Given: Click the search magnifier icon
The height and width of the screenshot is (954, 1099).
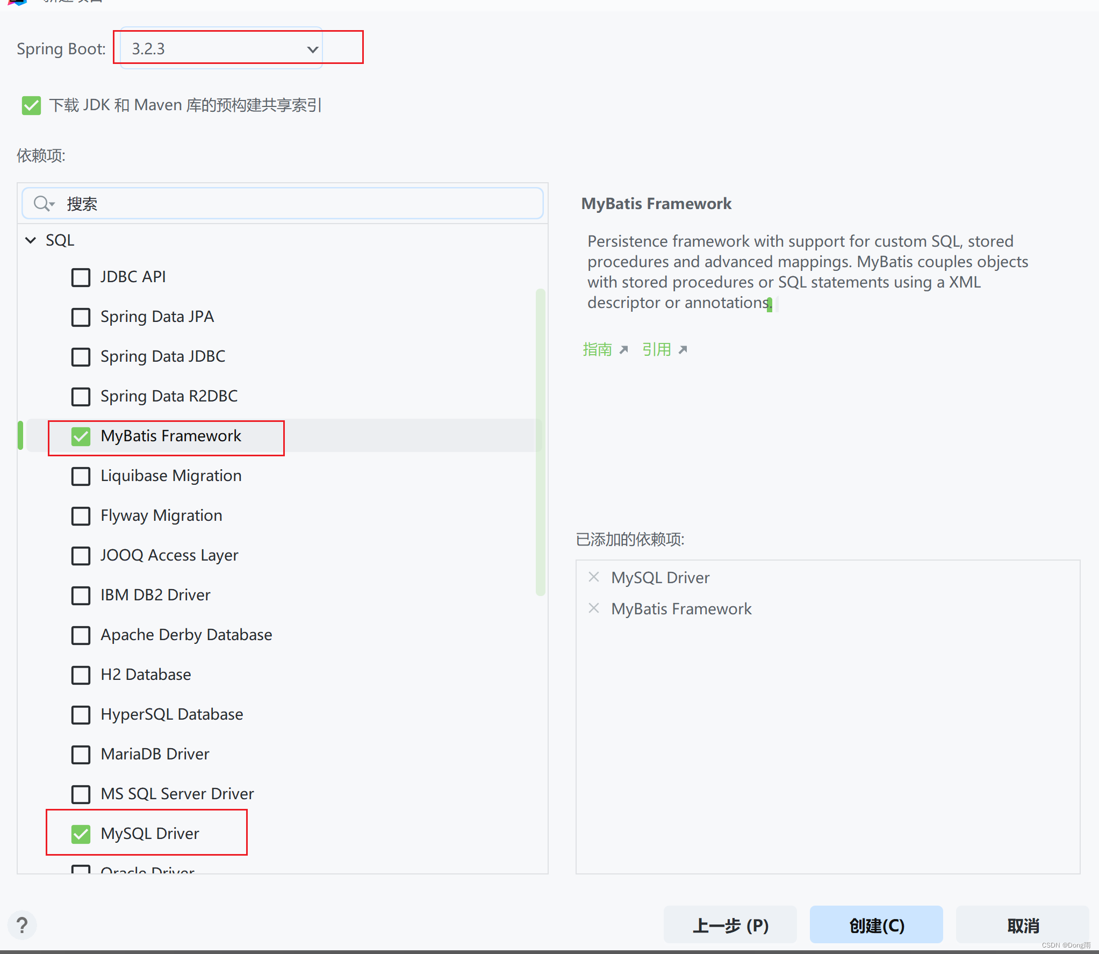Looking at the screenshot, I should click(42, 204).
